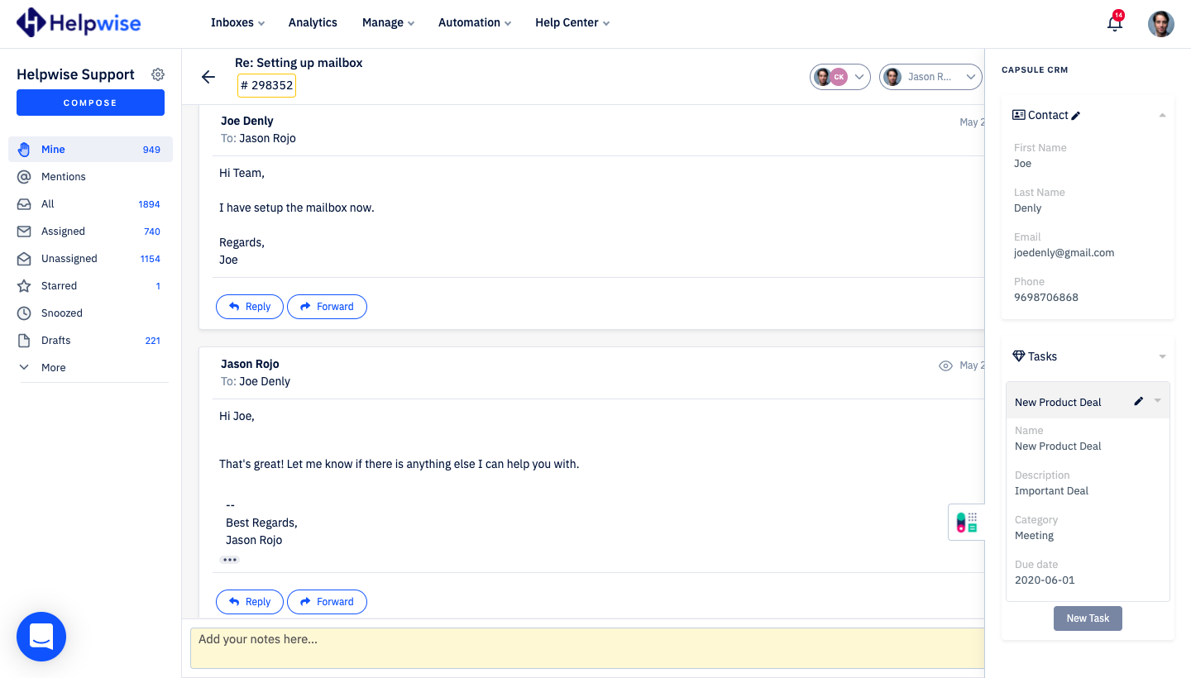Click the email joedenly@gmail.com
Screen dimensions: 1191x678
coord(1064,252)
